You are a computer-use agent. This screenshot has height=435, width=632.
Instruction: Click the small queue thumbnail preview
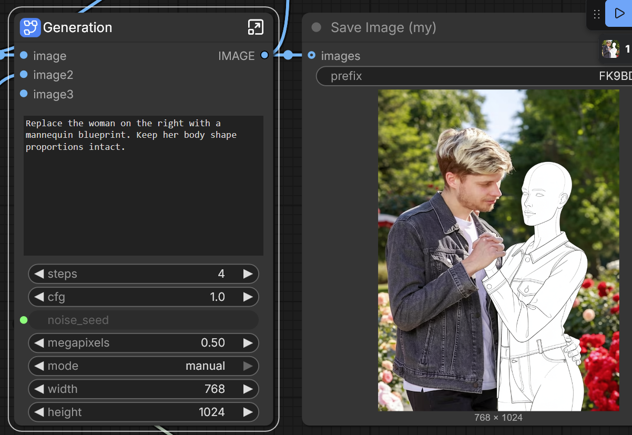tap(610, 49)
